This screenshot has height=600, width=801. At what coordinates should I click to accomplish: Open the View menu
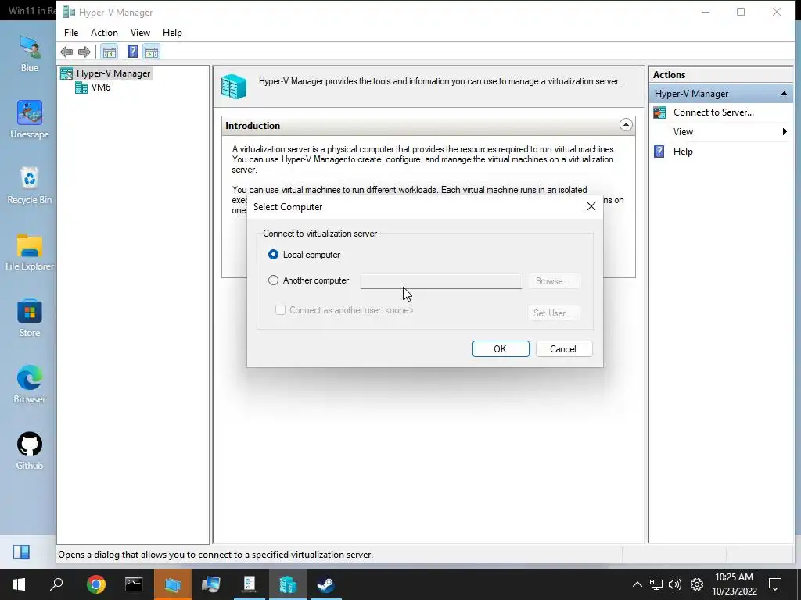[140, 33]
